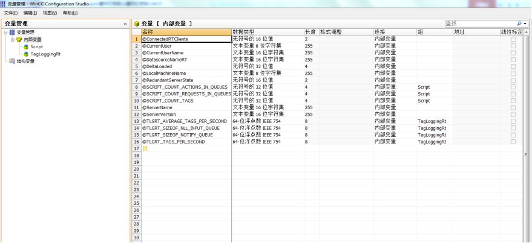
Task: Click the @ServerVersion name cell
Action: (186, 114)
